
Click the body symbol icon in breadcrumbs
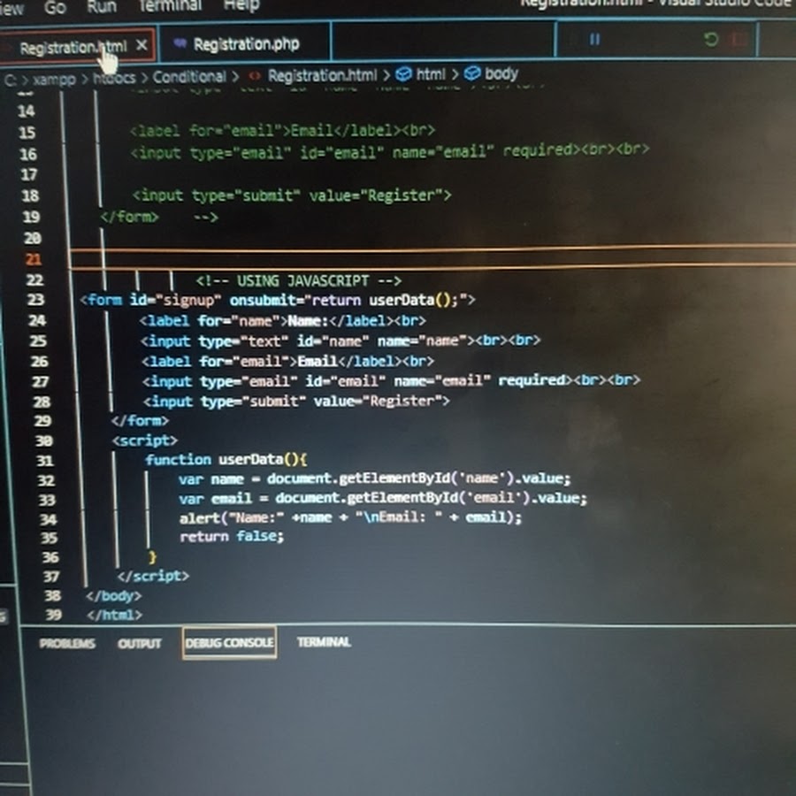472,73
